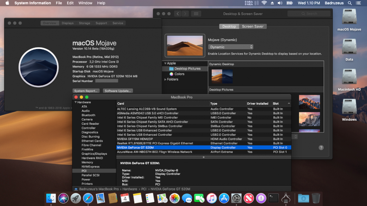Open iTunes music note icon in Dock
Screen dimensions: 367x206
click(212, 198)
